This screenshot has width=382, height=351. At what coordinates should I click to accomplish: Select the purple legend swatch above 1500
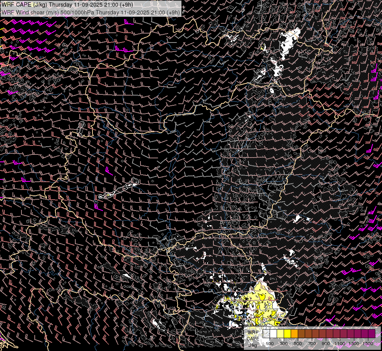coord(371,333)
